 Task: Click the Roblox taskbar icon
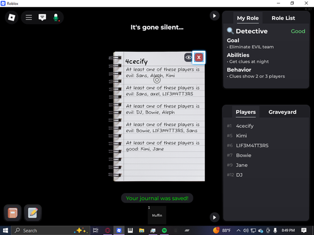pos(119,231)
